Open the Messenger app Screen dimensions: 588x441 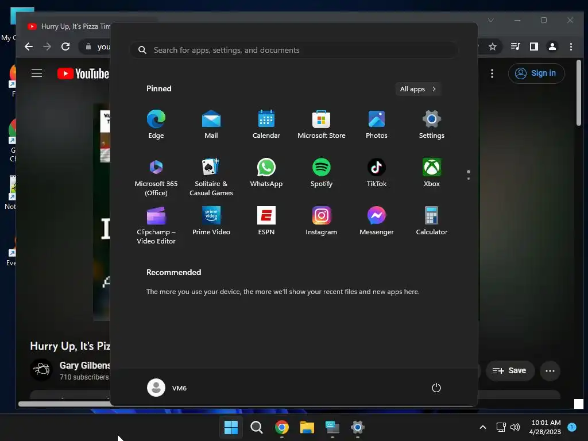tap(377, 221)
